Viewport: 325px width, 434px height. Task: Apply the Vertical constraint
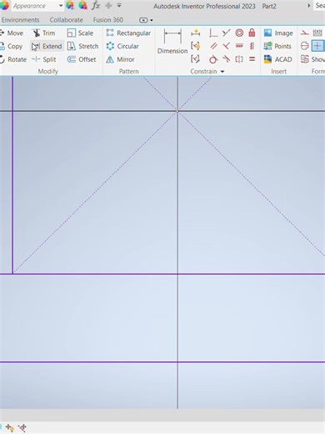click(x=252, y=46)
